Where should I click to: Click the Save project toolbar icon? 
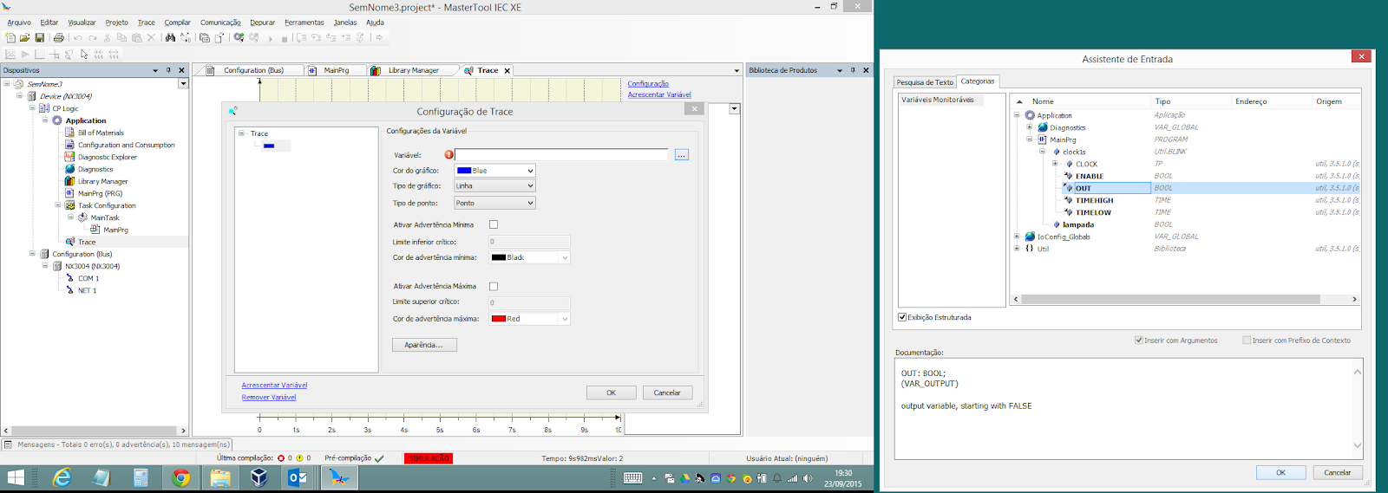(x=39, y=38)
